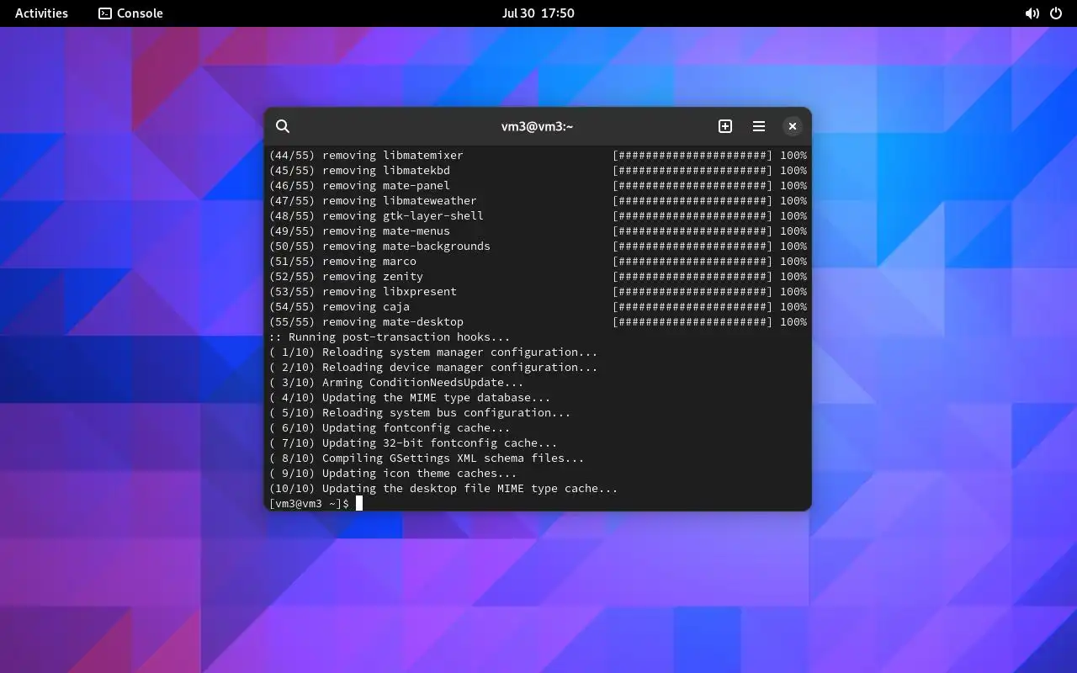Click 'Arming ConditionNeedsUpdate...' line

point(396,382)
